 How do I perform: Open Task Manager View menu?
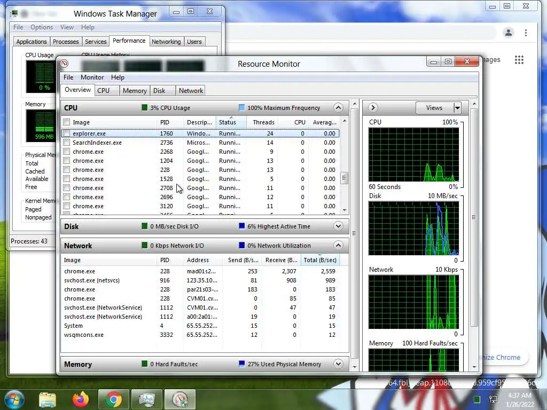tap(67, 27)
